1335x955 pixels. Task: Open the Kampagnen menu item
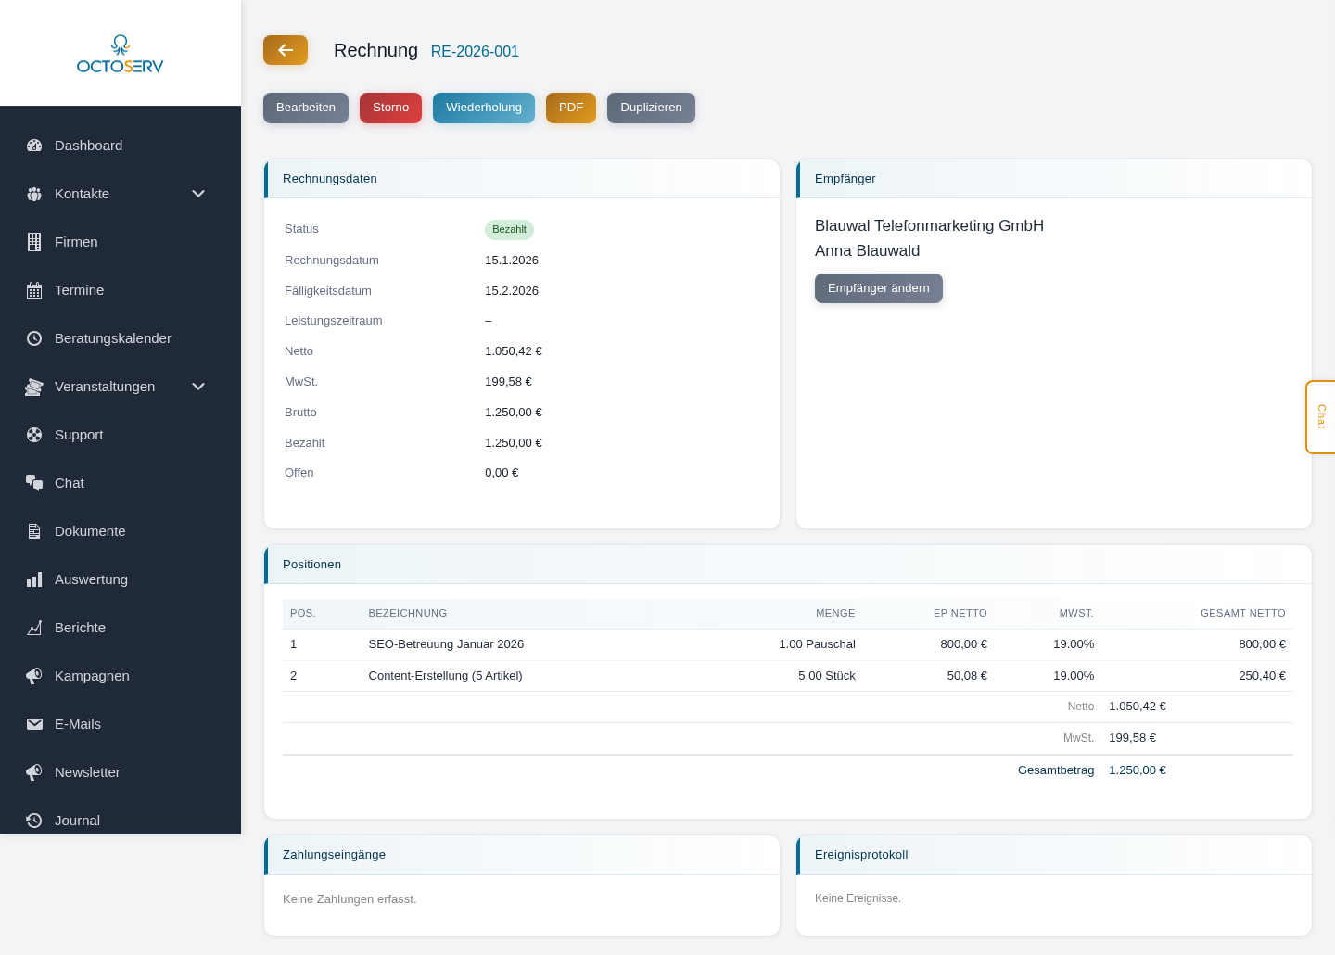(x=121, y=676)
